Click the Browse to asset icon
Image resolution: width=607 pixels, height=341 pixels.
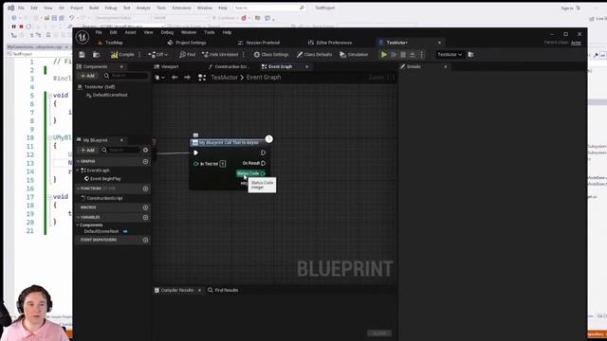(x=96, y=55)
